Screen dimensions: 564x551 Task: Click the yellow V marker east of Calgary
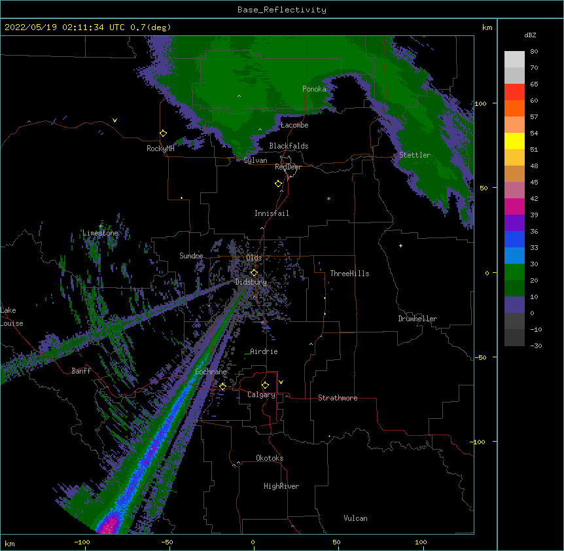tap(281, 382)
